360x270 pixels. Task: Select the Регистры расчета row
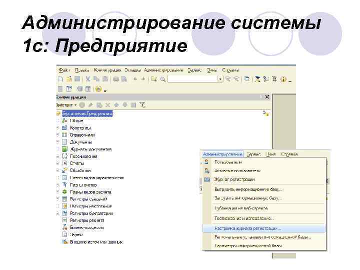pyautogui.click(x=87, y=220)
